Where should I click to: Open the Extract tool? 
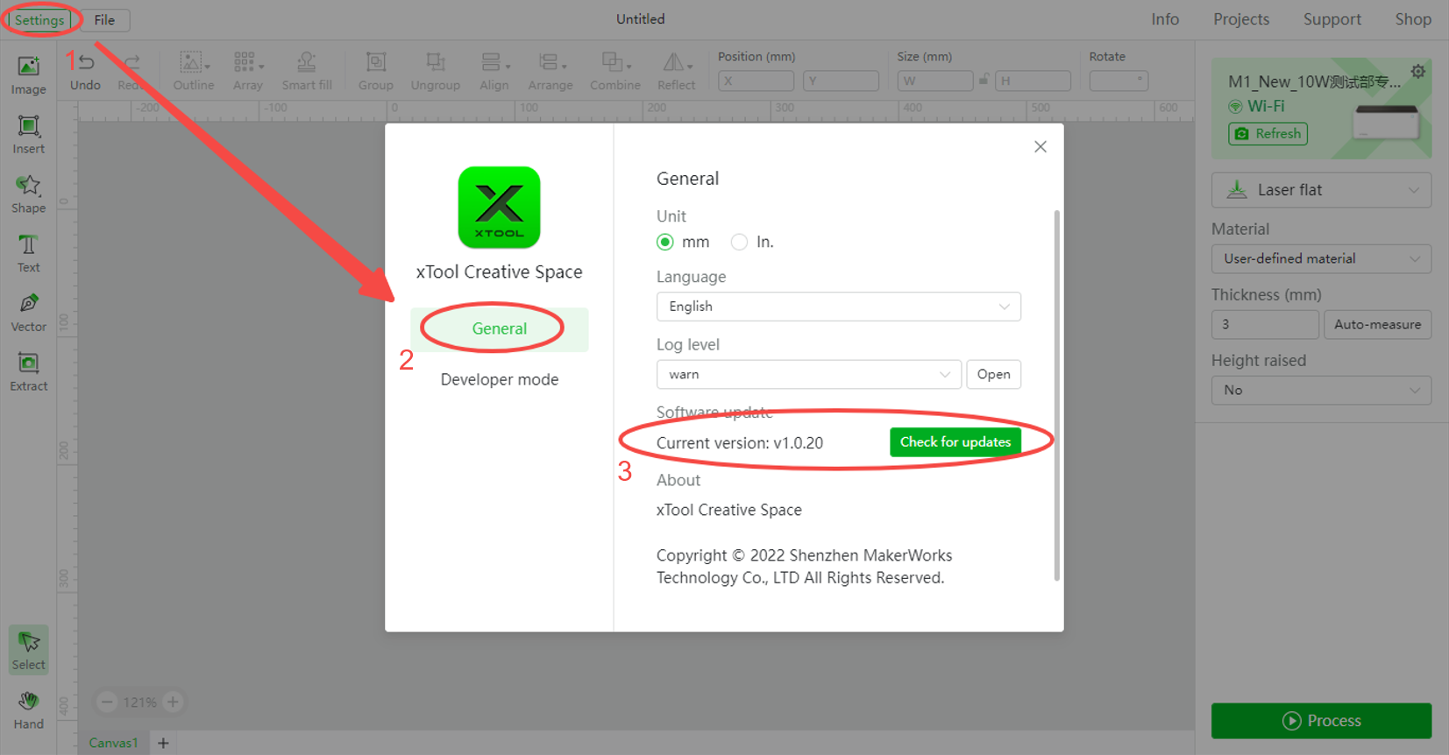(28, 372)
